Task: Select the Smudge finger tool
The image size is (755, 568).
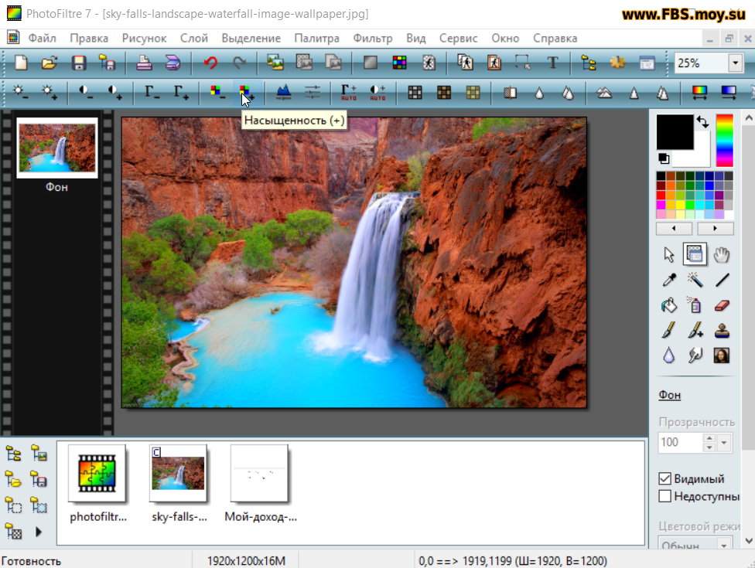Action: pos(695,355)
